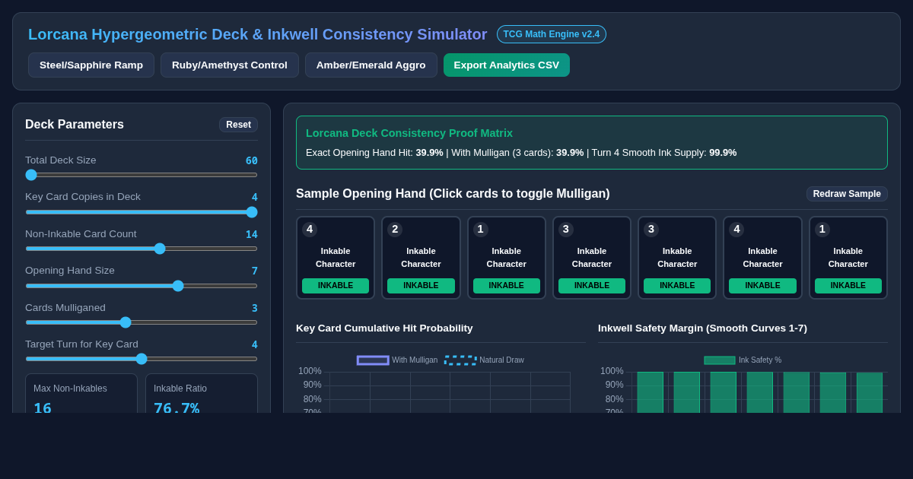Viewport: 913px width, 479px height.
Task: Click the Deck Parameters heading
Action: click(75, 125)
